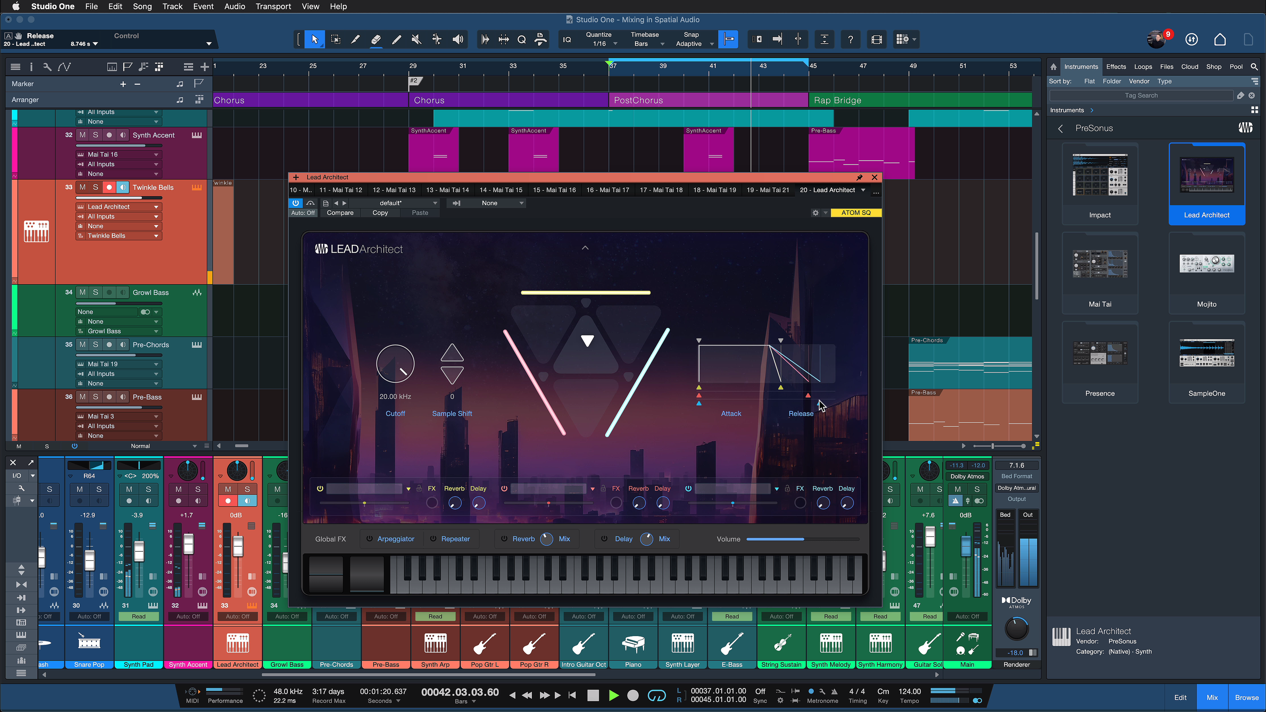Select the Eraser tool in toolbar
The width and height of the screenshot is (1266, 712).
(376, 39)
